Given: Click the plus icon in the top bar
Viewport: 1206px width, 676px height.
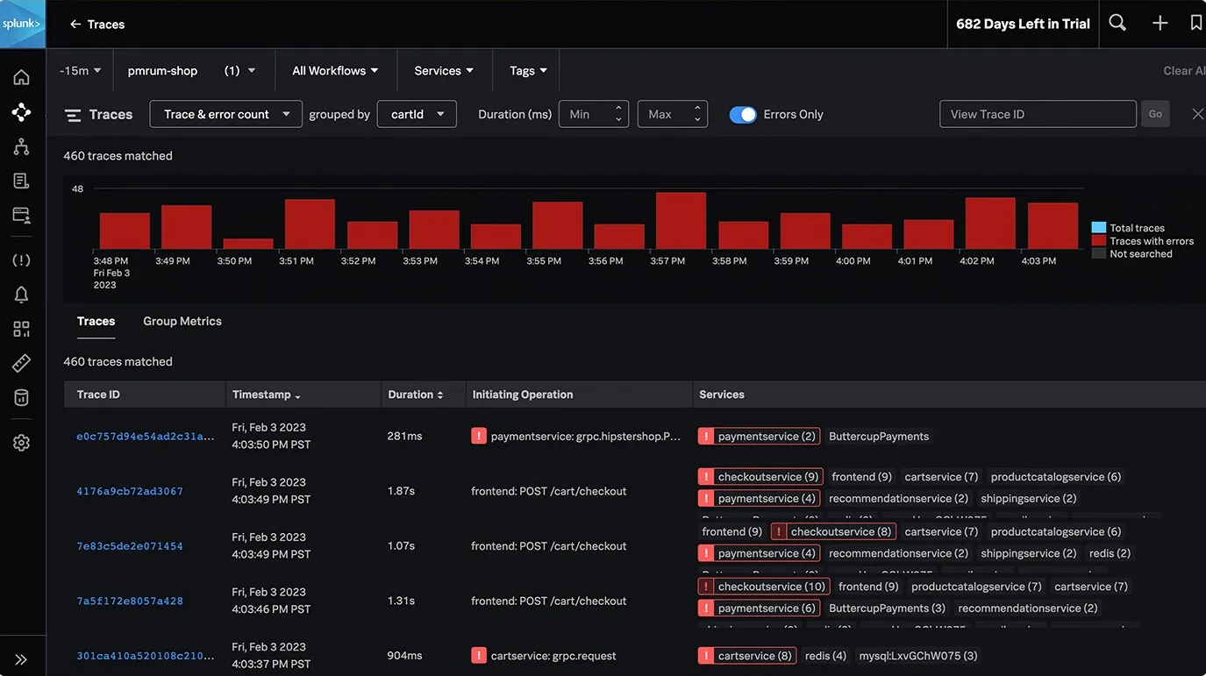Looking at the screenshot, I should pyautogui.click(x=1160, y=23).
